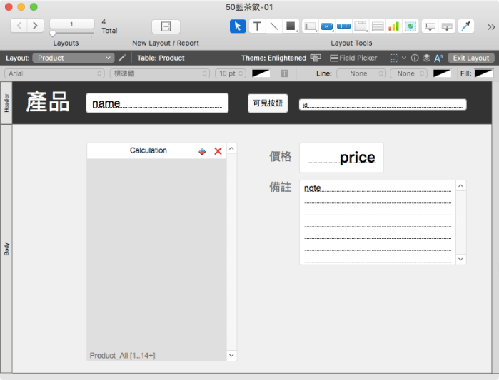Image resolution: width=499 pixels, height=380 pixels.
Task: Expand the 16 pt font size menu
Action: click(x=231, y=73)
